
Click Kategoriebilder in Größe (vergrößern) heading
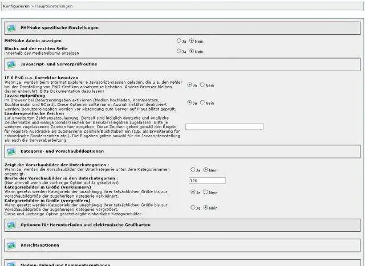pos(47,200)
